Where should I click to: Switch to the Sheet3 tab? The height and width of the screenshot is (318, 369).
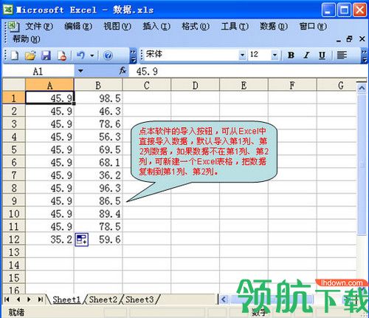pos(139,300)
